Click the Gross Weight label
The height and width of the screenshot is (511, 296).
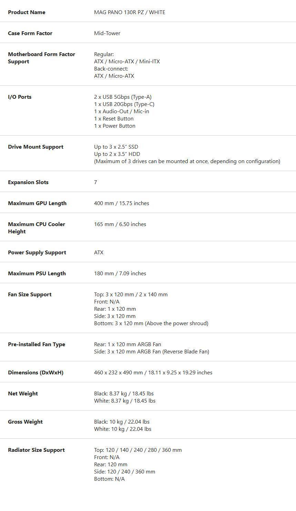tap(25, 422)
